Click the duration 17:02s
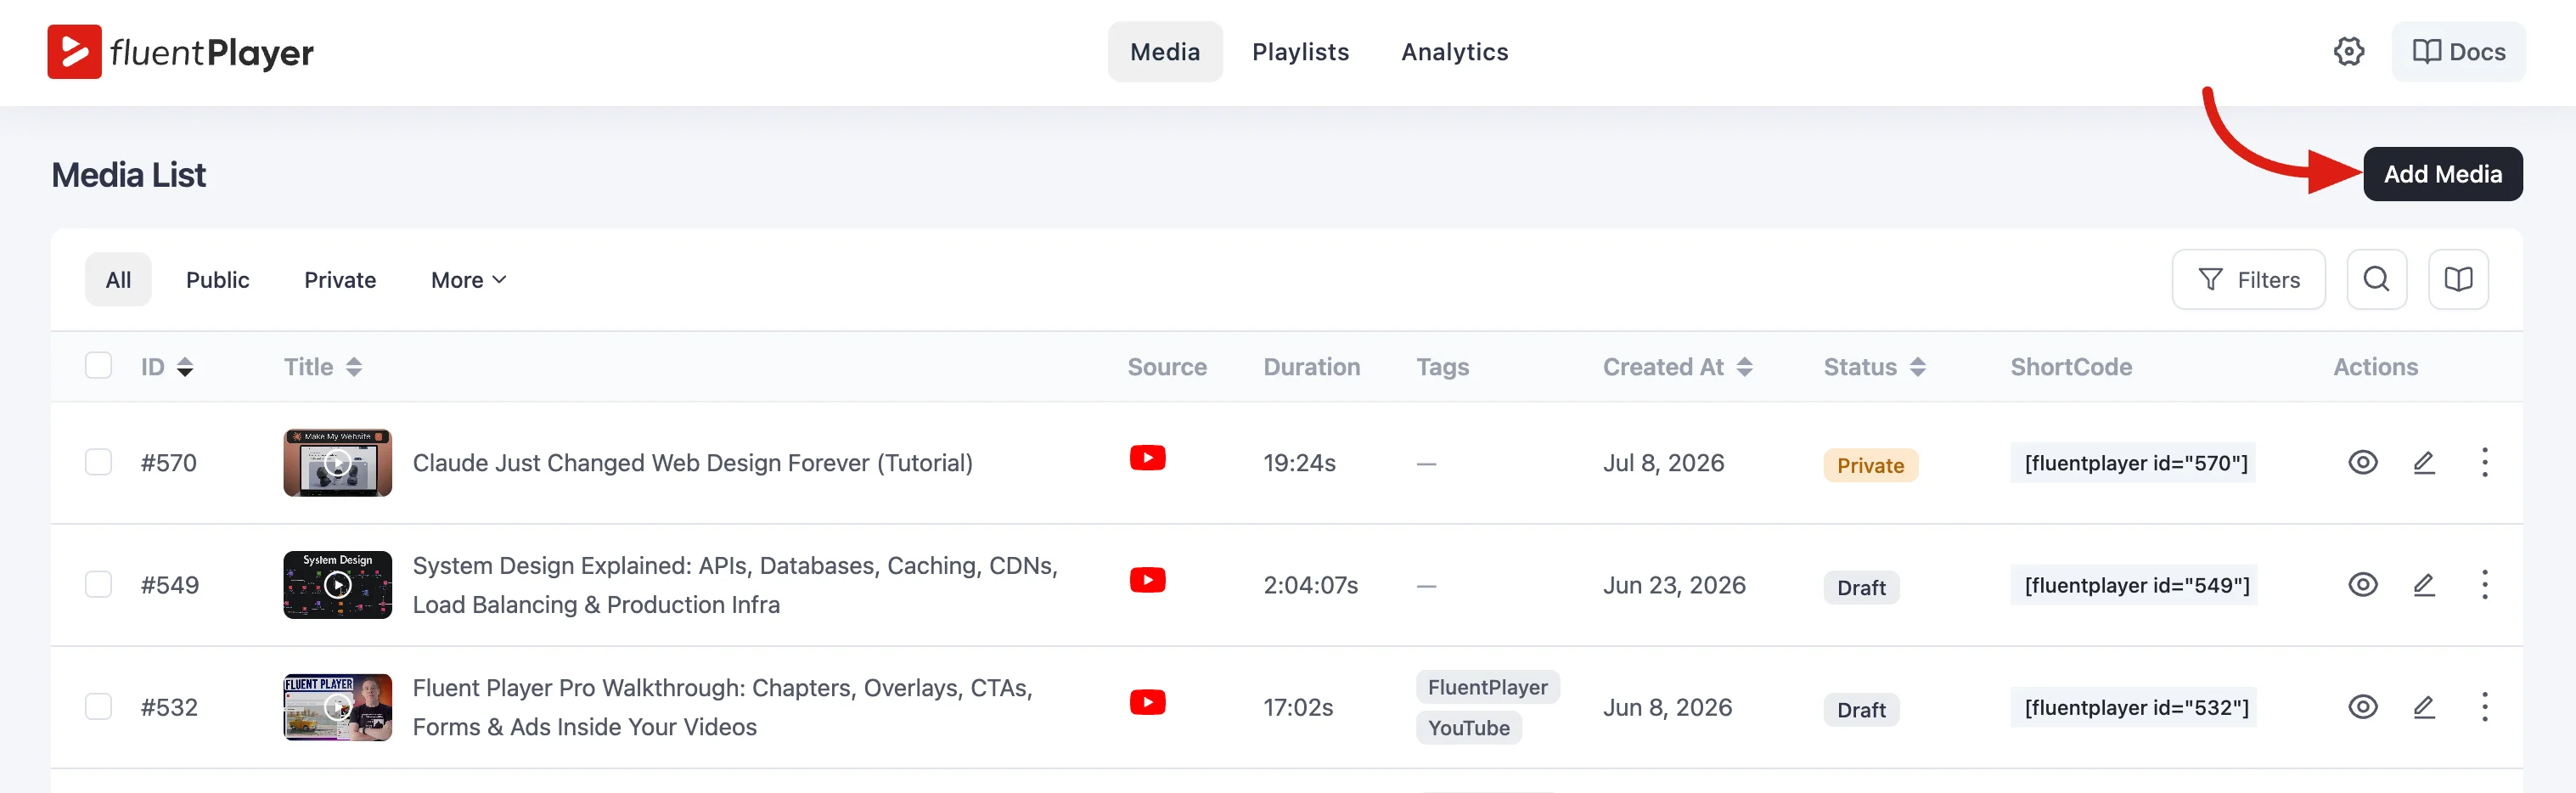The width and height of the screenshot is (2576, 793). coord(1298,707)
